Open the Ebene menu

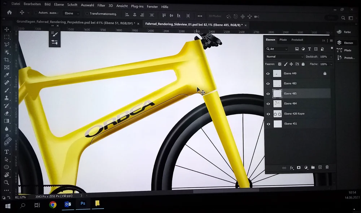pos(59,4)
